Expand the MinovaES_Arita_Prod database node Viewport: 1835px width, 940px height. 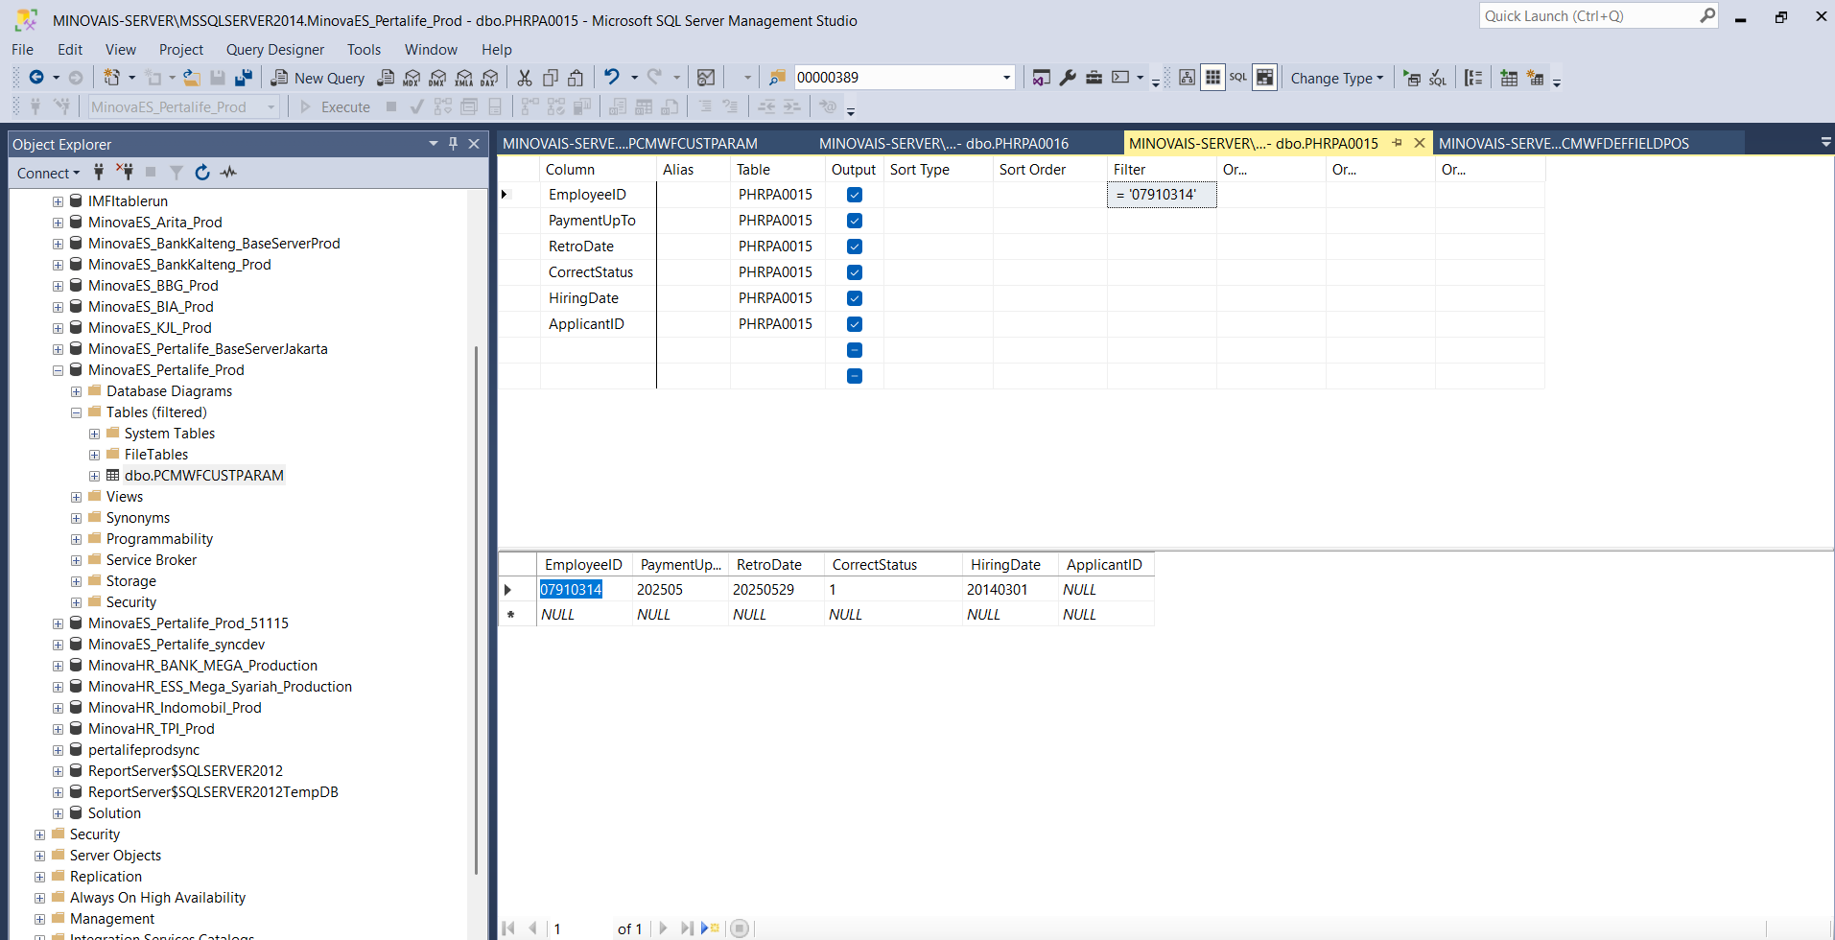58,223
